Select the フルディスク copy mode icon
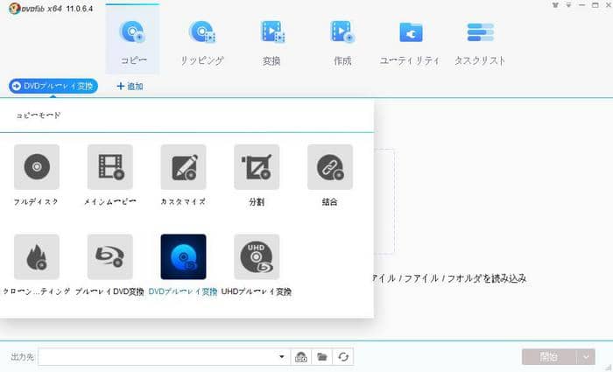 click(37, 167)
